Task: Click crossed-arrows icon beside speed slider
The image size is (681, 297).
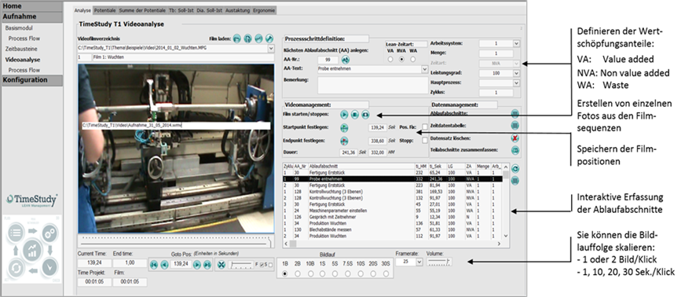Action: 221,264
